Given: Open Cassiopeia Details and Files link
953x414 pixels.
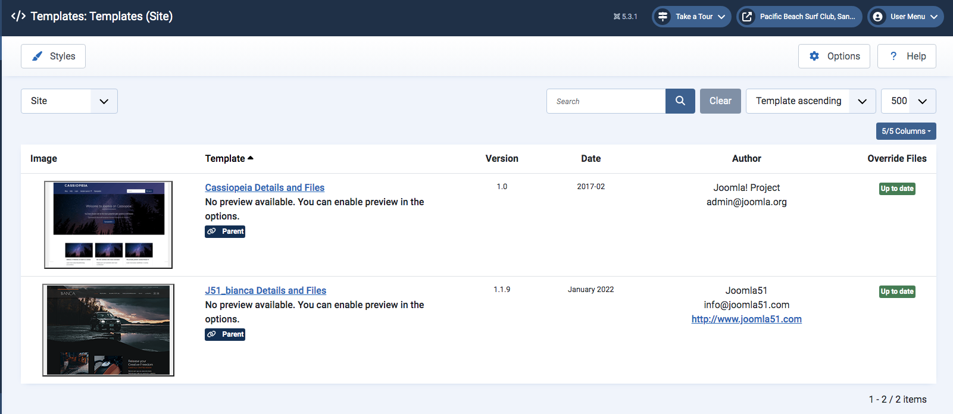Looking at the screenshot, I should (x=264, y=188).
